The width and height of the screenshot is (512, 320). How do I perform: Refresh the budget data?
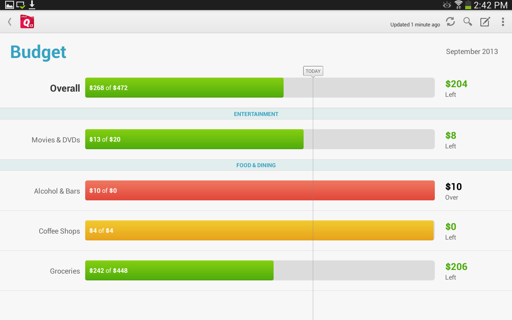click(450, 22)
